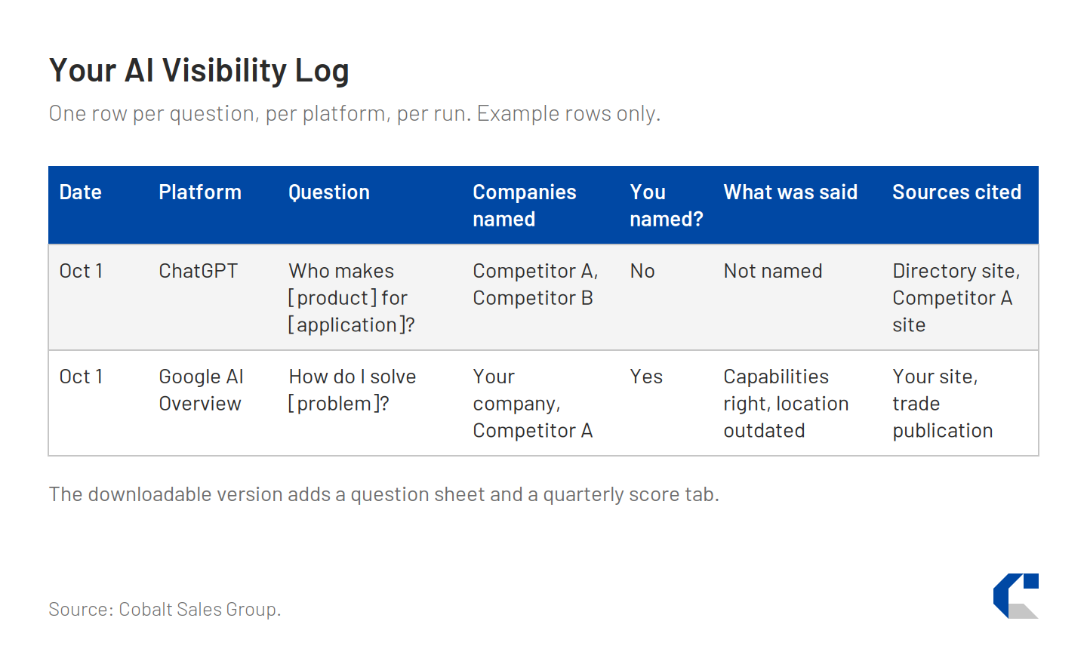1087x658 pixels.
Task: Click 'Source: Cobalt Sales Group.' text
Action: (x=165, y=609)
